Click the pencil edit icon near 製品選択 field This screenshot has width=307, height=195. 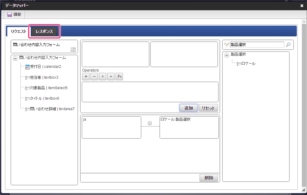pos(226,45)
